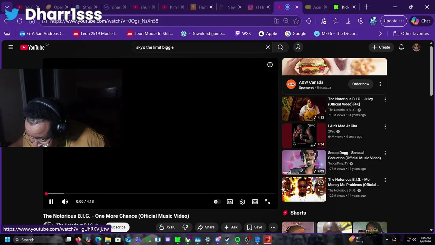
Task: Clear the search box text
Action: tap(268, 47)
